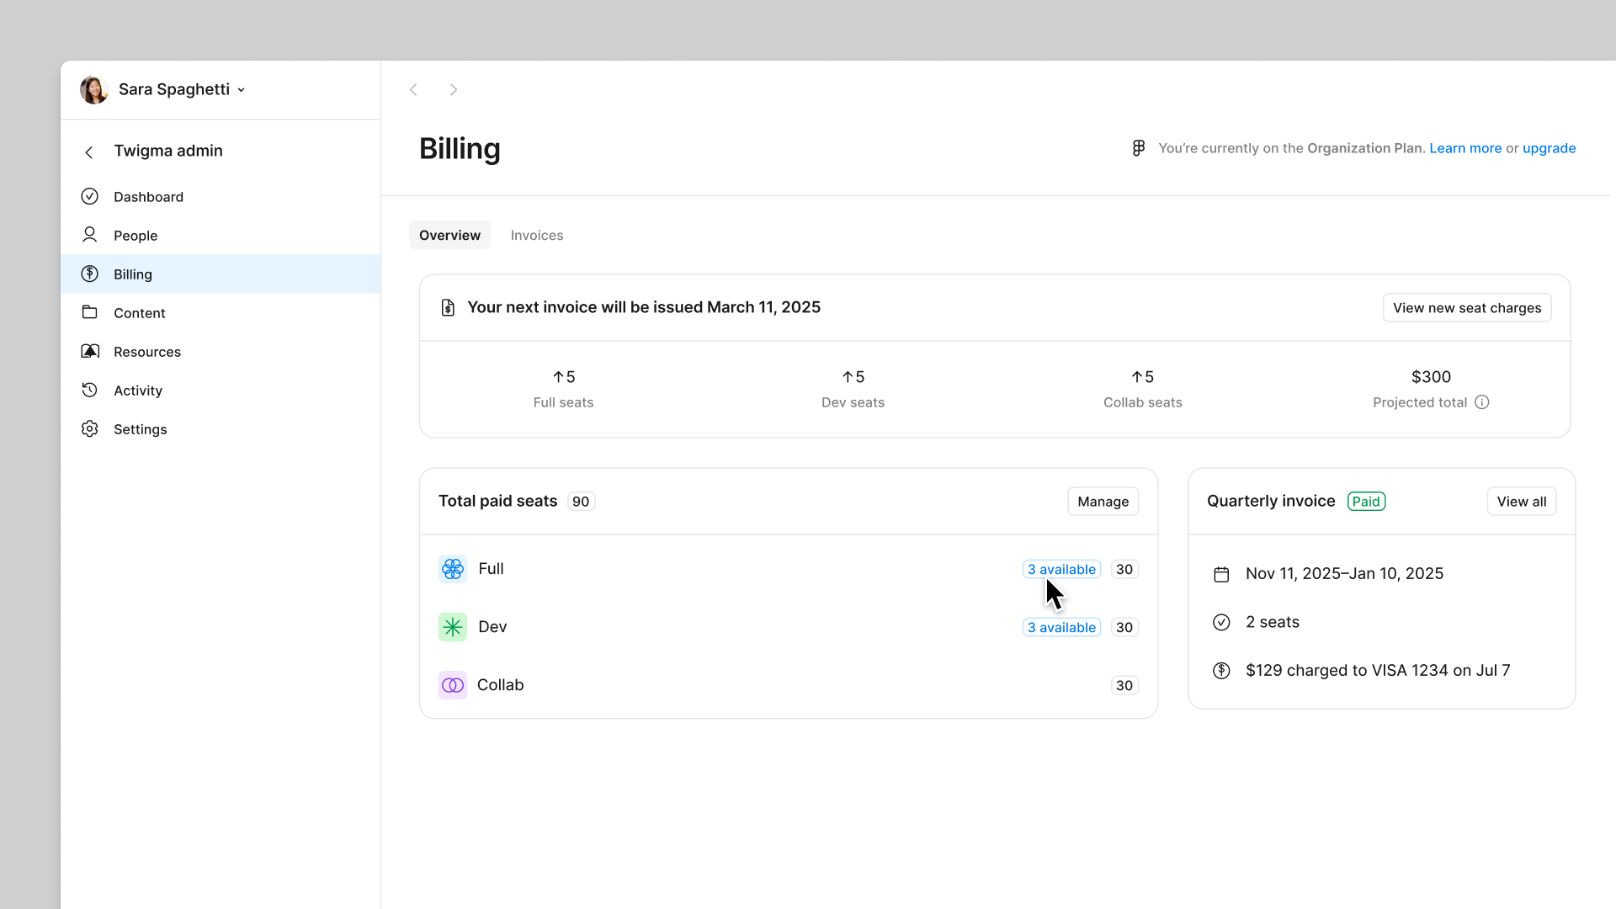Click the Dashboard nav icon
This screenshot has height=909, width=1616.
pos(88,196)
